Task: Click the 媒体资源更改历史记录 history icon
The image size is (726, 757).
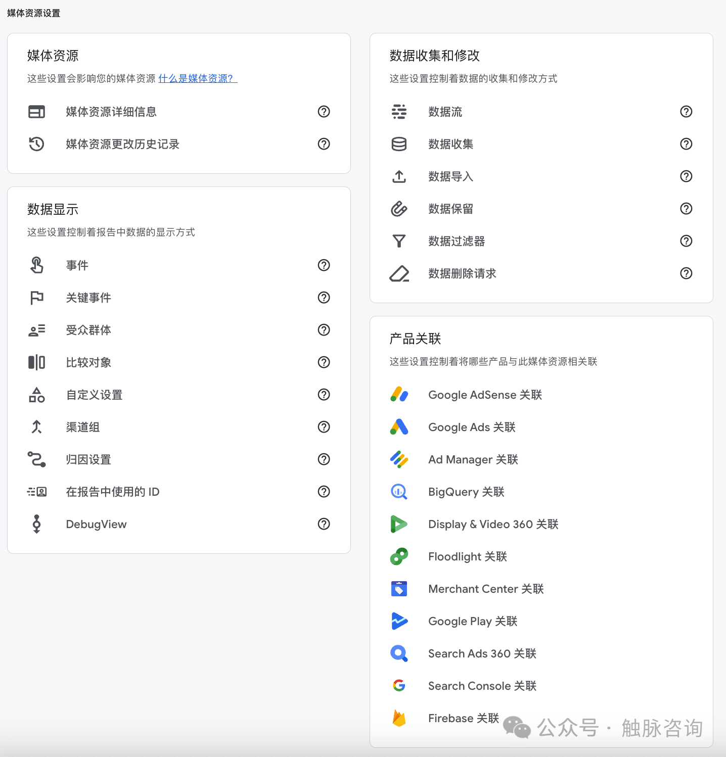Action: [36, 144]
